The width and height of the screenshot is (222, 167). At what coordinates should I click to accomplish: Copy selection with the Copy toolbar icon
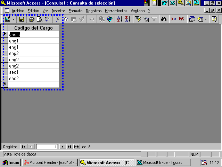coord(65,19)
